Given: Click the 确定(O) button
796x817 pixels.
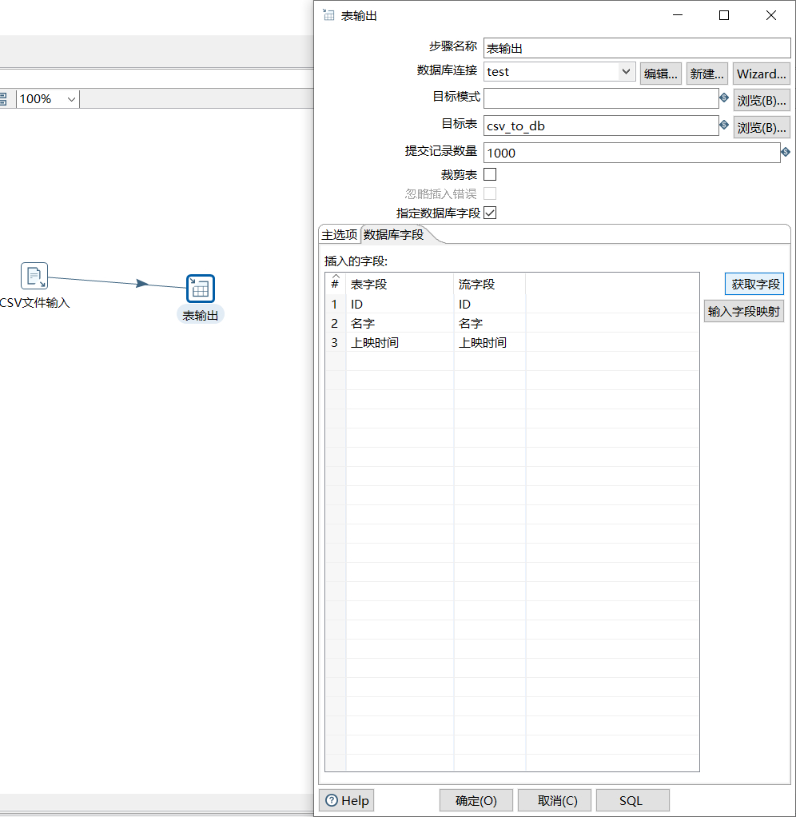Looking at the screenshot, I should tap(476, 800).
